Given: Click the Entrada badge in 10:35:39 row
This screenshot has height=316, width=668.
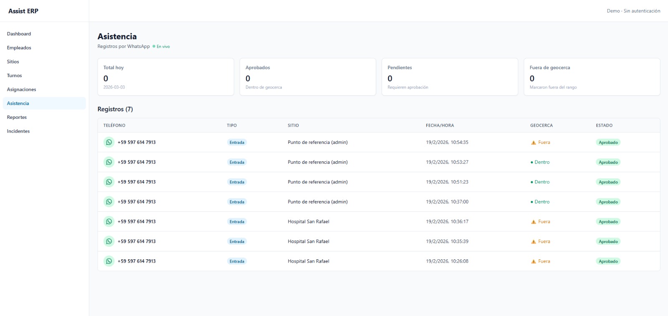Looking at the screenshot, I should coord(237,241).
